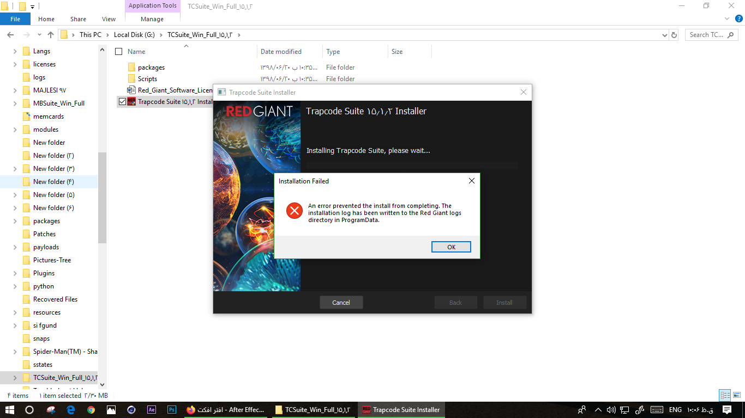745x418 pixels.
Task: Launch After Effects from taskbar
Action: pos(152,410)
